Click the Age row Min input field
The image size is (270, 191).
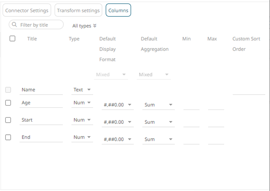191,105
